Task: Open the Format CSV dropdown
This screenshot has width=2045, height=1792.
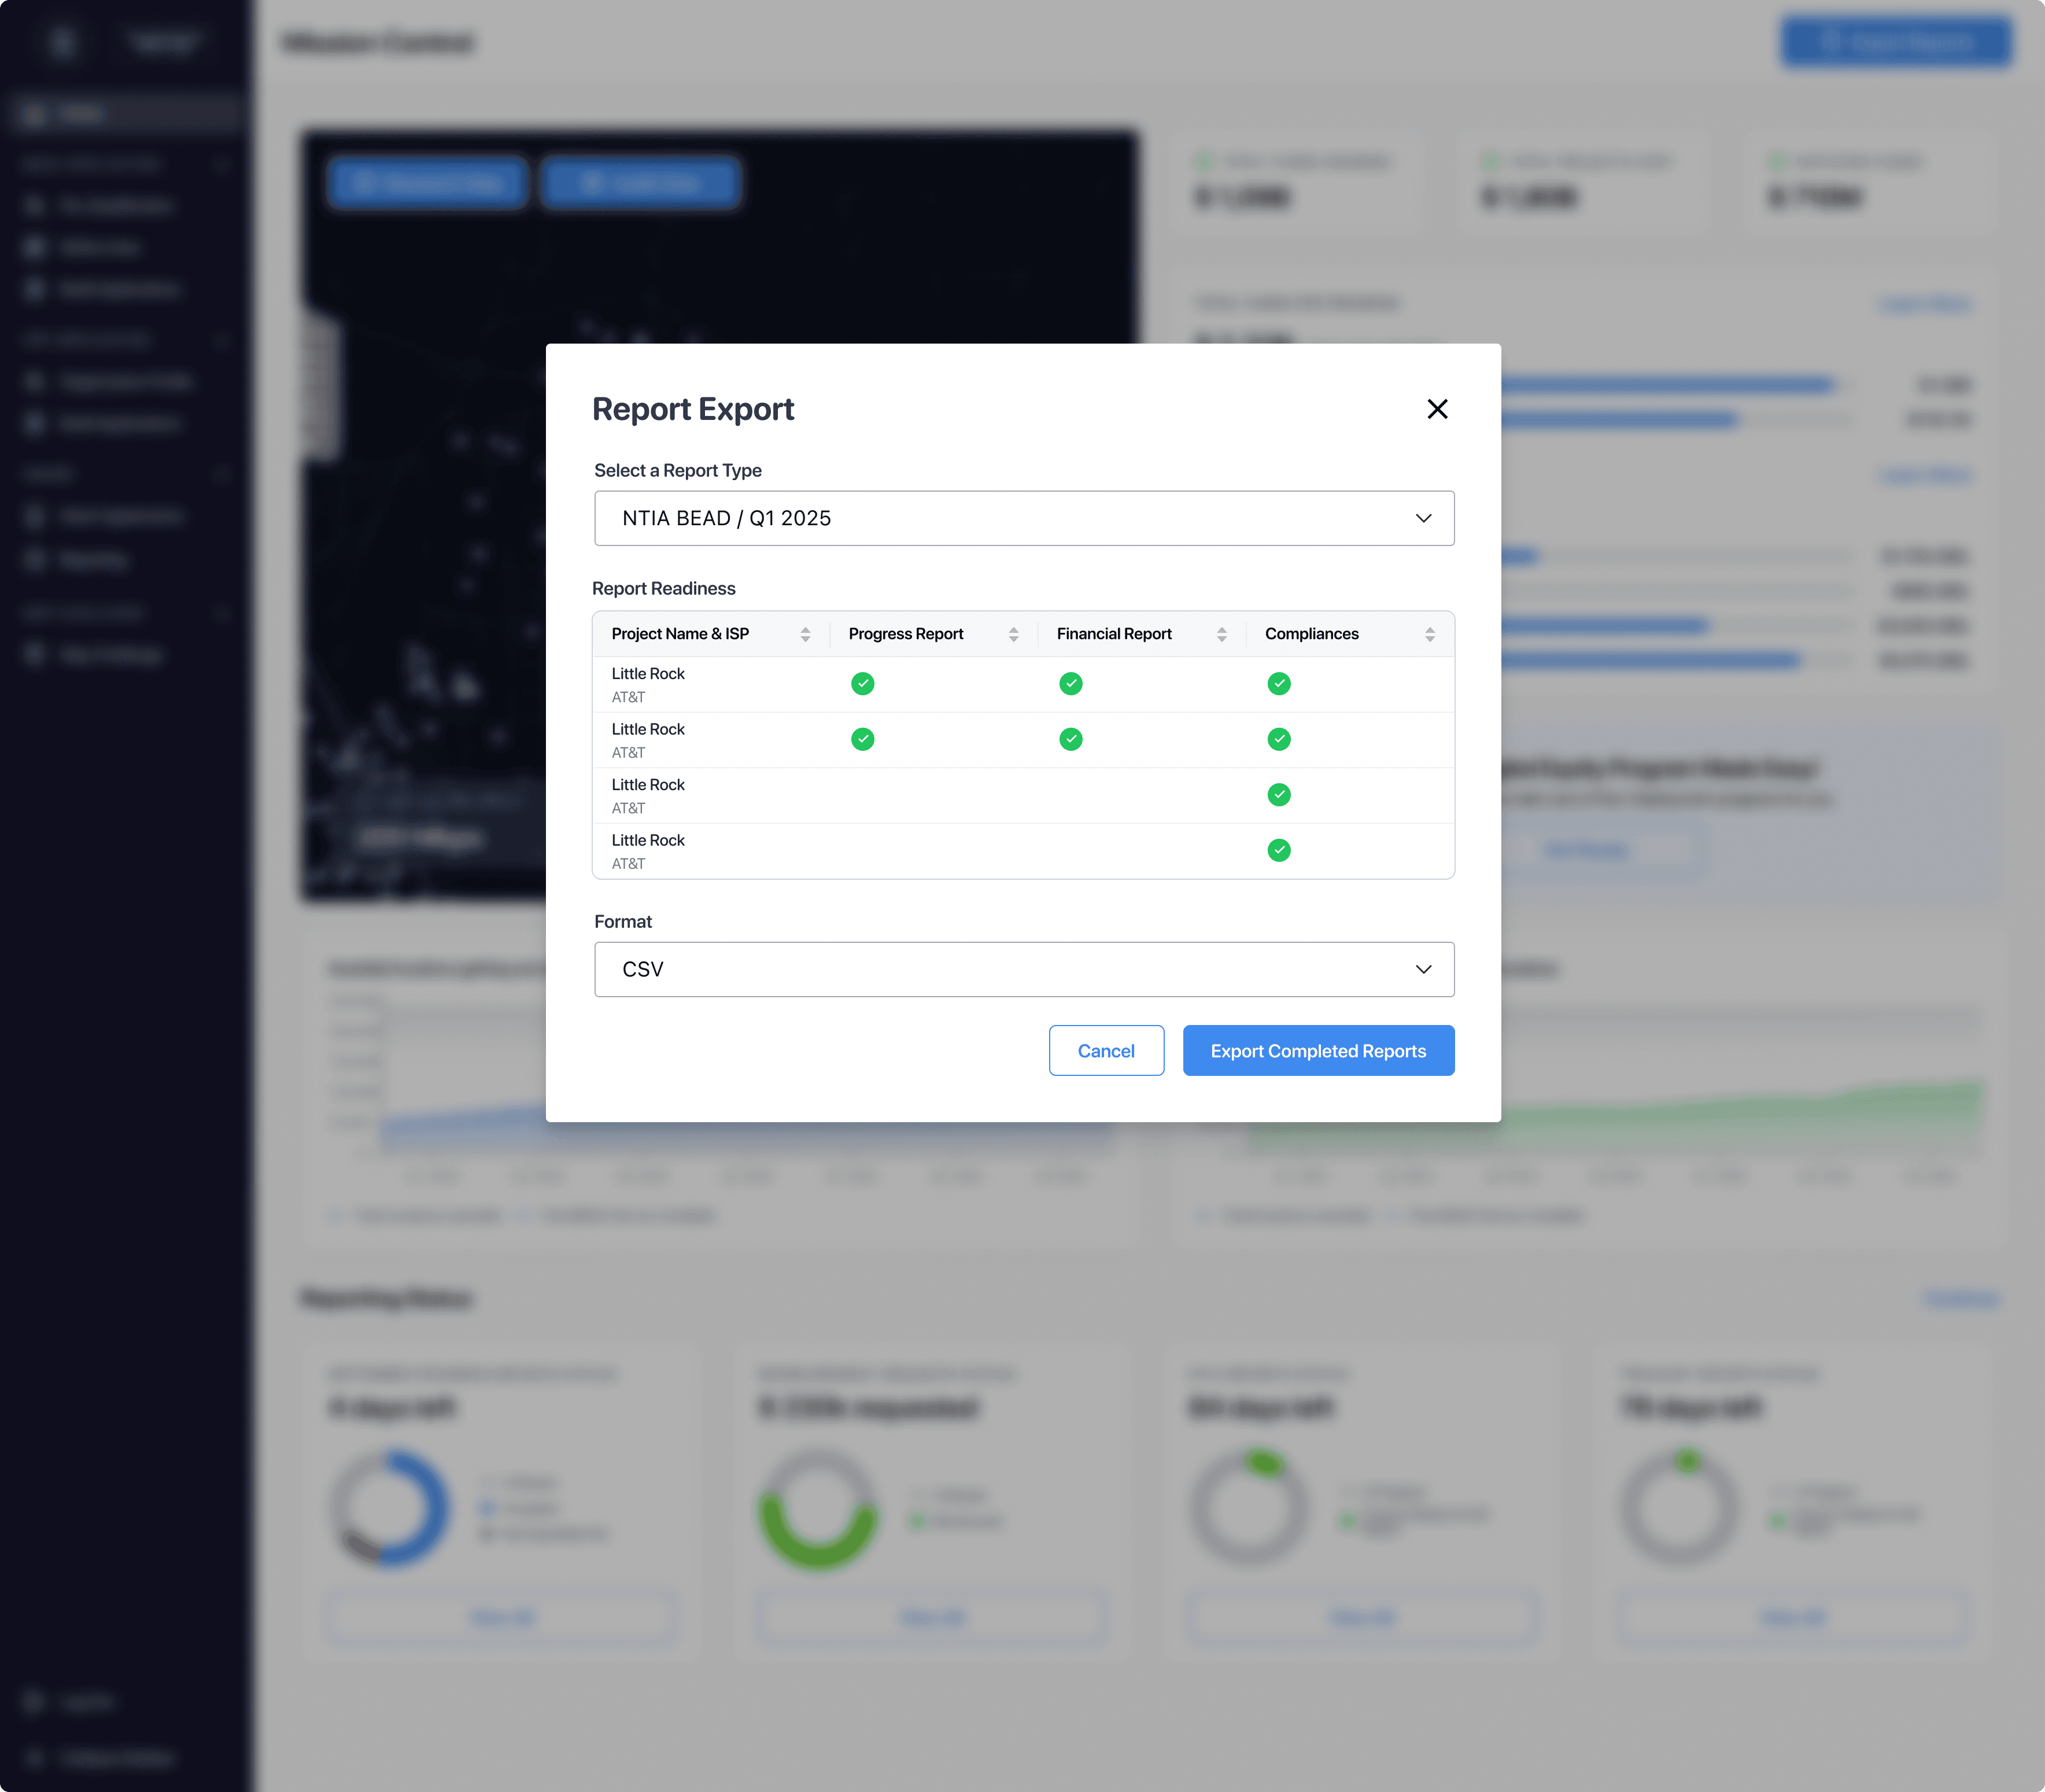Action: coord(1023,969)
